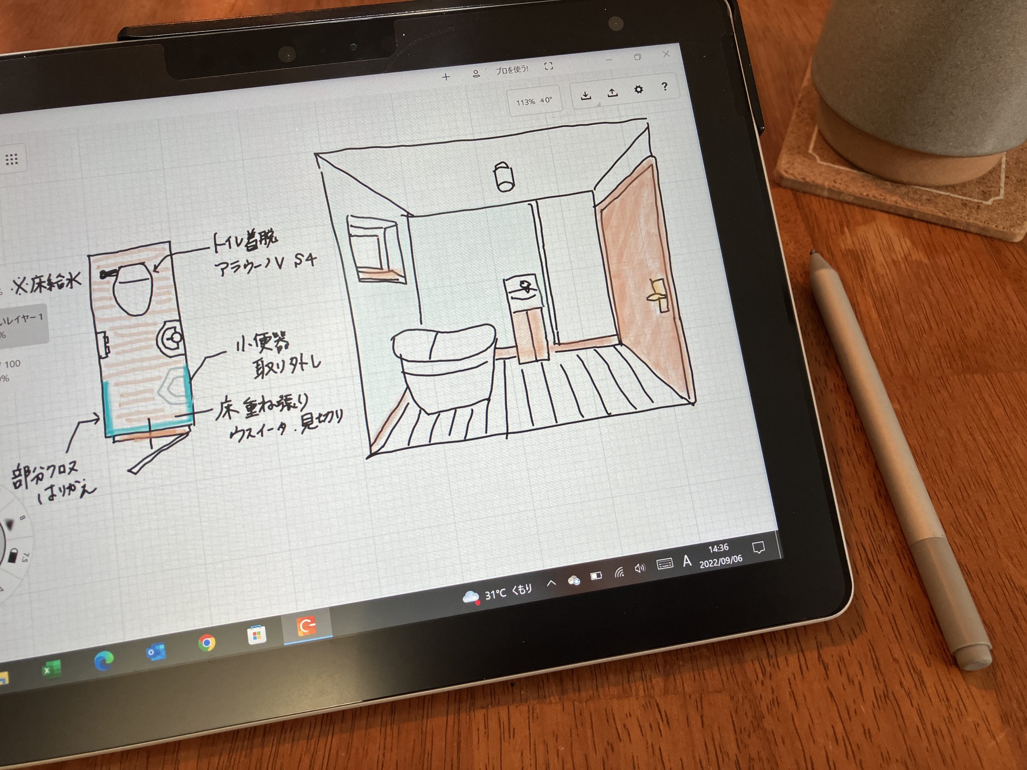This screenshot has width=1027, height=770.
Task: Launch Microsoft Edge from the taskbar
Action: pos(103,661)
